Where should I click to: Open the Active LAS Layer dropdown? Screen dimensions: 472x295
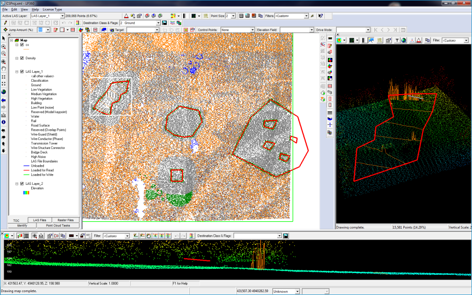click(62, 16)
